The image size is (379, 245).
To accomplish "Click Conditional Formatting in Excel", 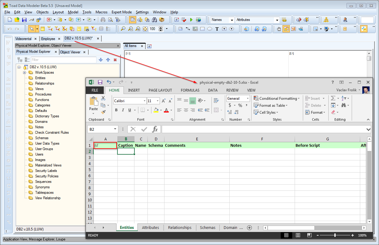I will coord(276,98).
